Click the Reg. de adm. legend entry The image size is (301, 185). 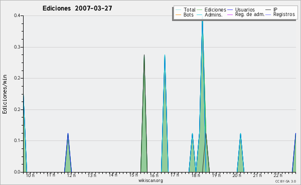click(x=246, y=14)
